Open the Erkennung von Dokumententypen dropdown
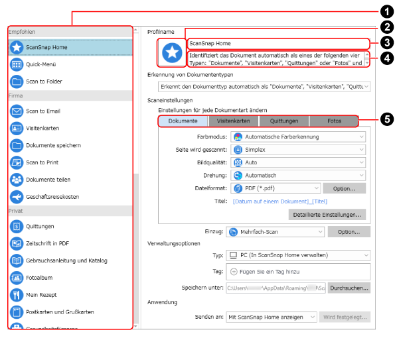This screenshot has height=344, width=395. 264,87
